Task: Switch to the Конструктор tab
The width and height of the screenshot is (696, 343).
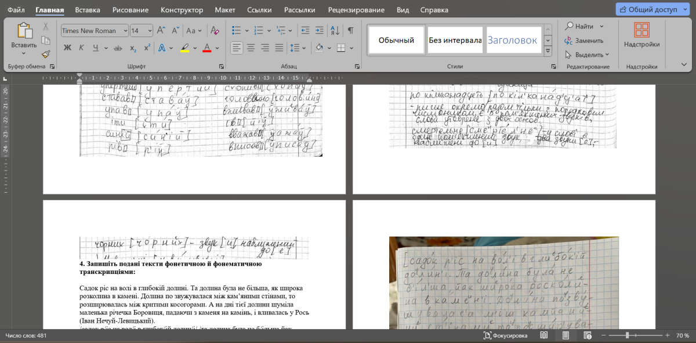Action: click(182, 10)
